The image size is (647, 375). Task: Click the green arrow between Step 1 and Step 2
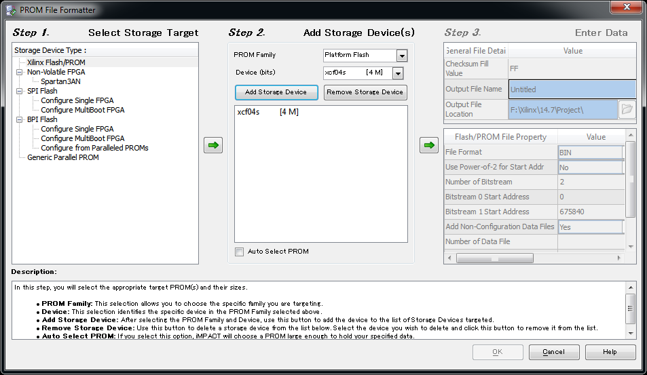pos(213,145)
